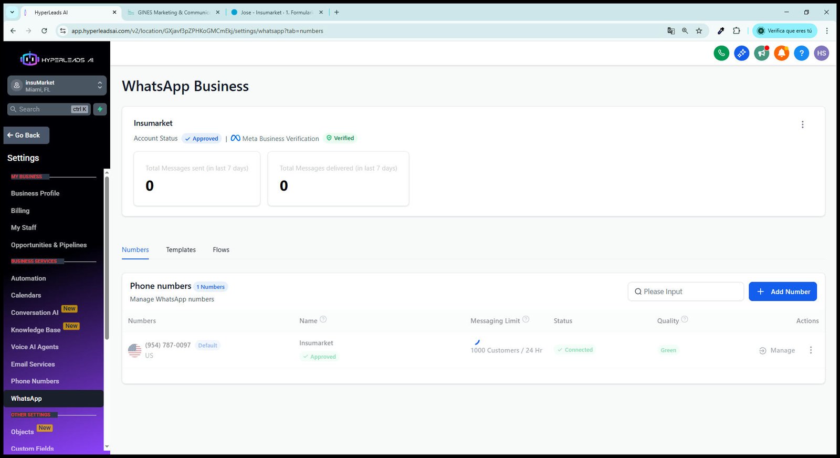Open the Insumarket account three-dot menu

802,124
